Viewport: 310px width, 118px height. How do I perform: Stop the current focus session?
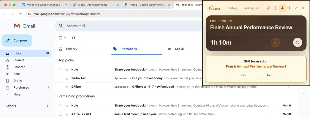point(286,42)
